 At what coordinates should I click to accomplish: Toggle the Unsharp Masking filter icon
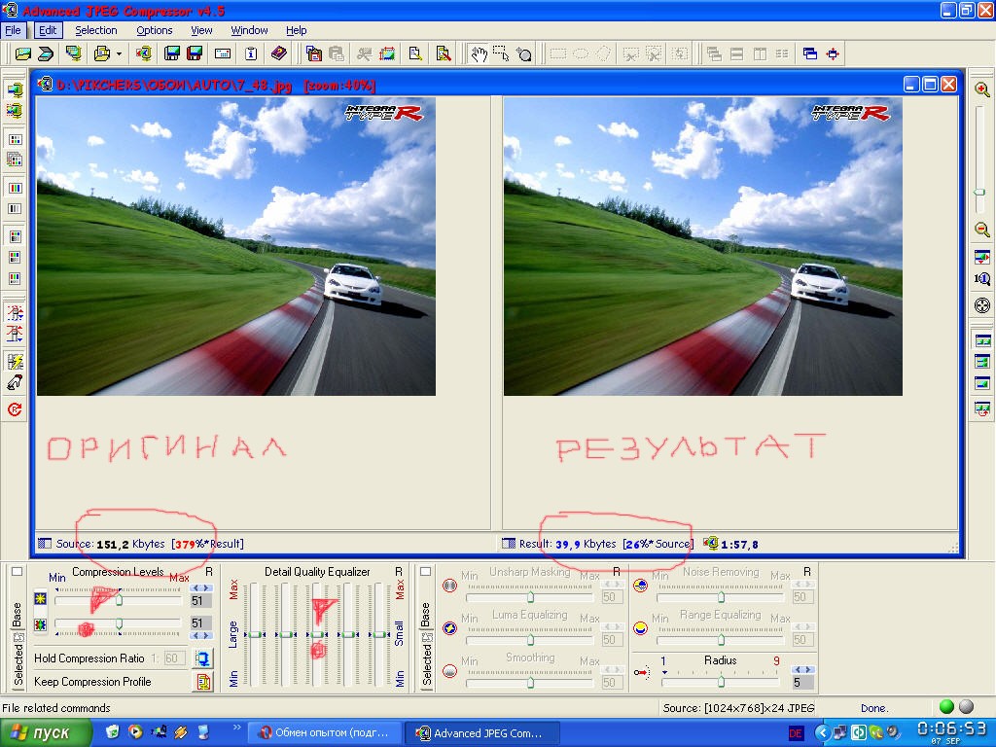[449, 587]
